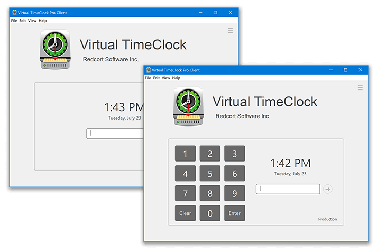377x251 pixels.
Task: Click Redcort Software Inc. in front window
Action: [243, 116]
